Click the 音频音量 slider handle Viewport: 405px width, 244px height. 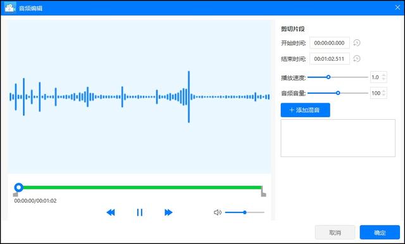(338, 93)
